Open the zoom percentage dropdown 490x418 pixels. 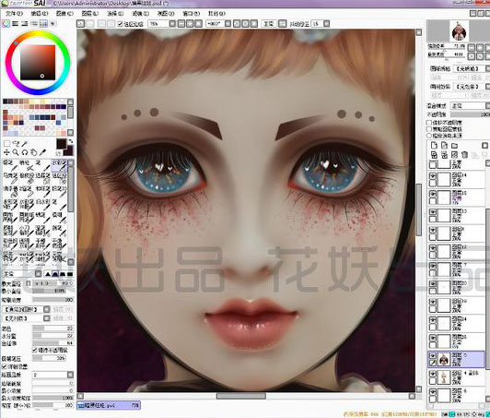(172, 23)
